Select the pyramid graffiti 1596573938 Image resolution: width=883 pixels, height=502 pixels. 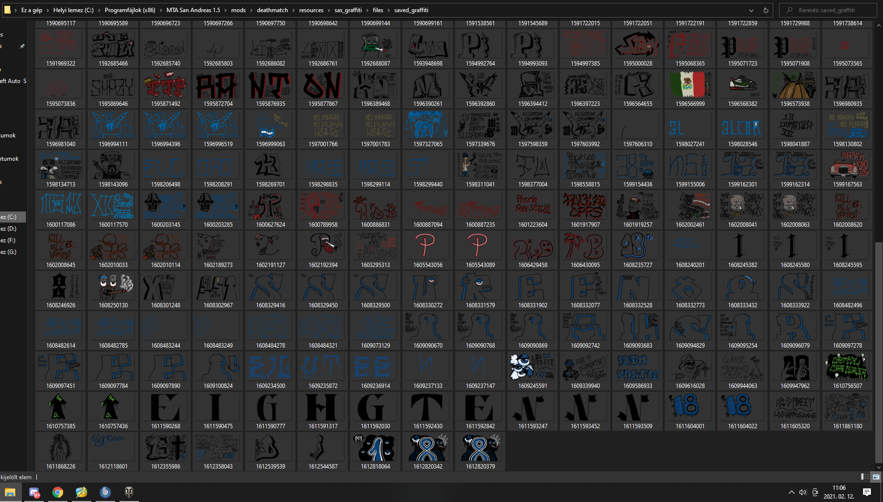795,88
